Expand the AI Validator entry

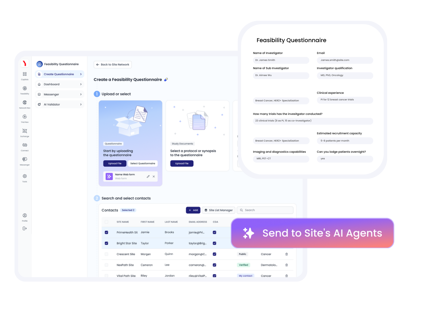59,104
